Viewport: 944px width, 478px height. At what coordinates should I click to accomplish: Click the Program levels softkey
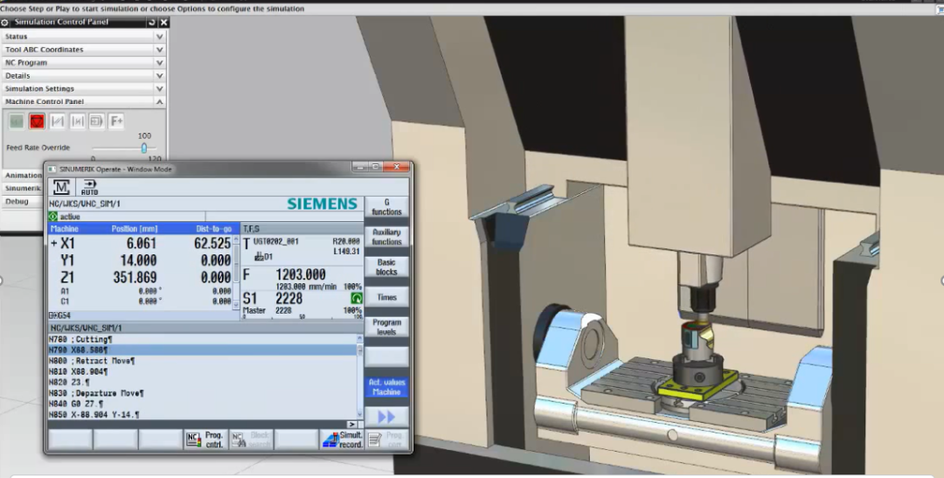click(x=386, y=327)
